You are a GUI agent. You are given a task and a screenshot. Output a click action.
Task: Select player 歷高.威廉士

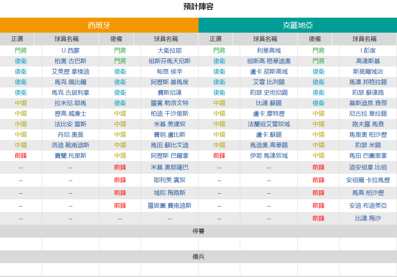click(x=70, y=114)
